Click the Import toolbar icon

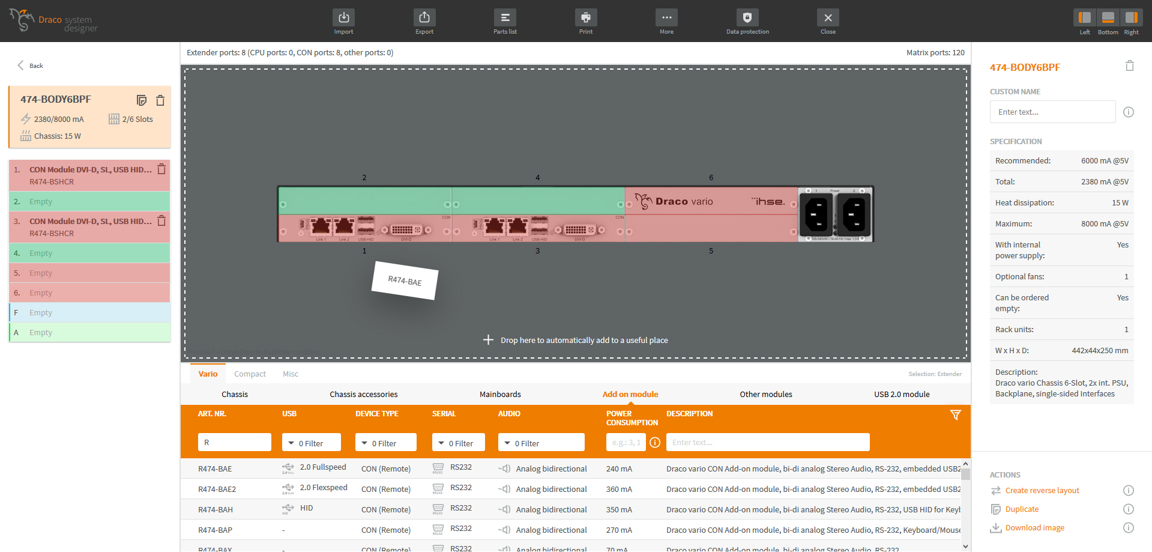[x=343, y=18]
